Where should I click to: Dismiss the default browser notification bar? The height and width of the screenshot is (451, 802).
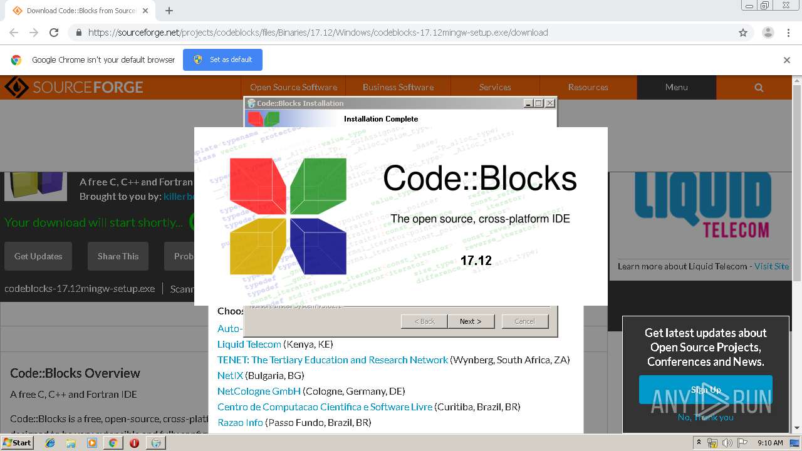point(787,60)
